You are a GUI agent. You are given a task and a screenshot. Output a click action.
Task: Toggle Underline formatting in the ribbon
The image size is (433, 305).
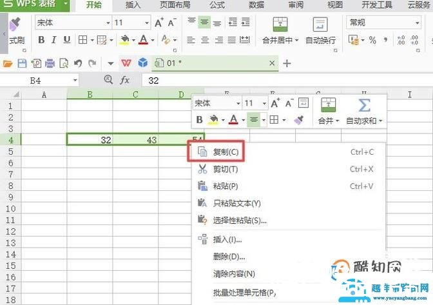point(67,40)
